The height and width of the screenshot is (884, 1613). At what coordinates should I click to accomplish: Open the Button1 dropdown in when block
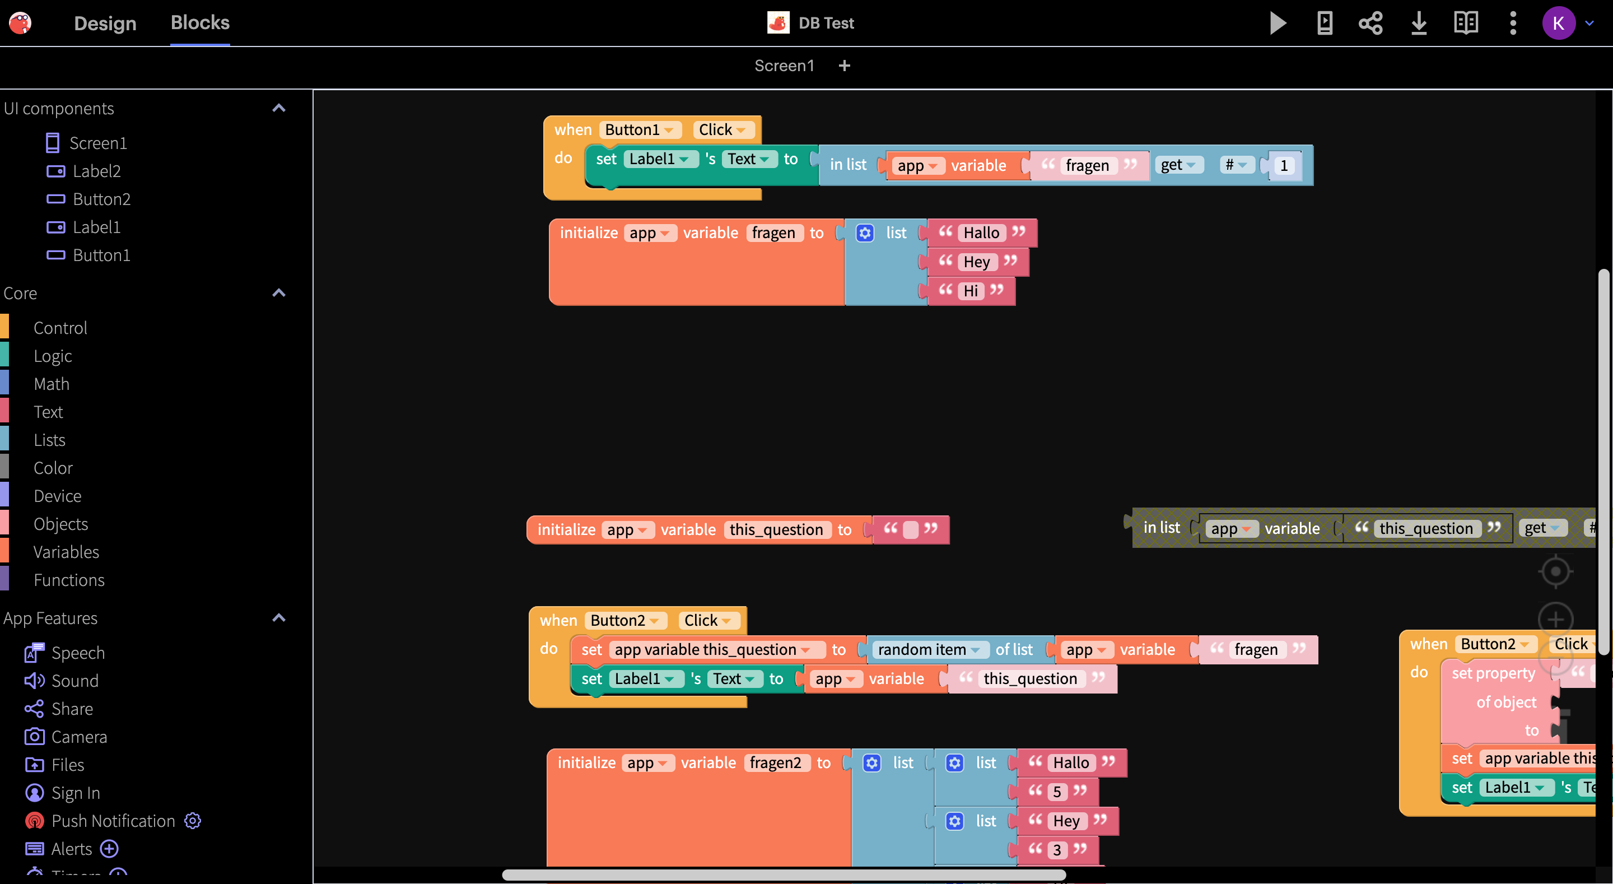(669, 129)
